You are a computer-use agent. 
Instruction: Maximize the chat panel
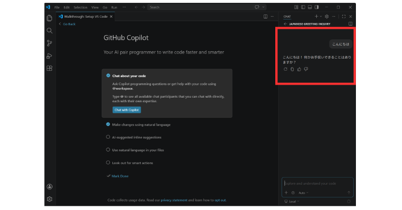344,16
